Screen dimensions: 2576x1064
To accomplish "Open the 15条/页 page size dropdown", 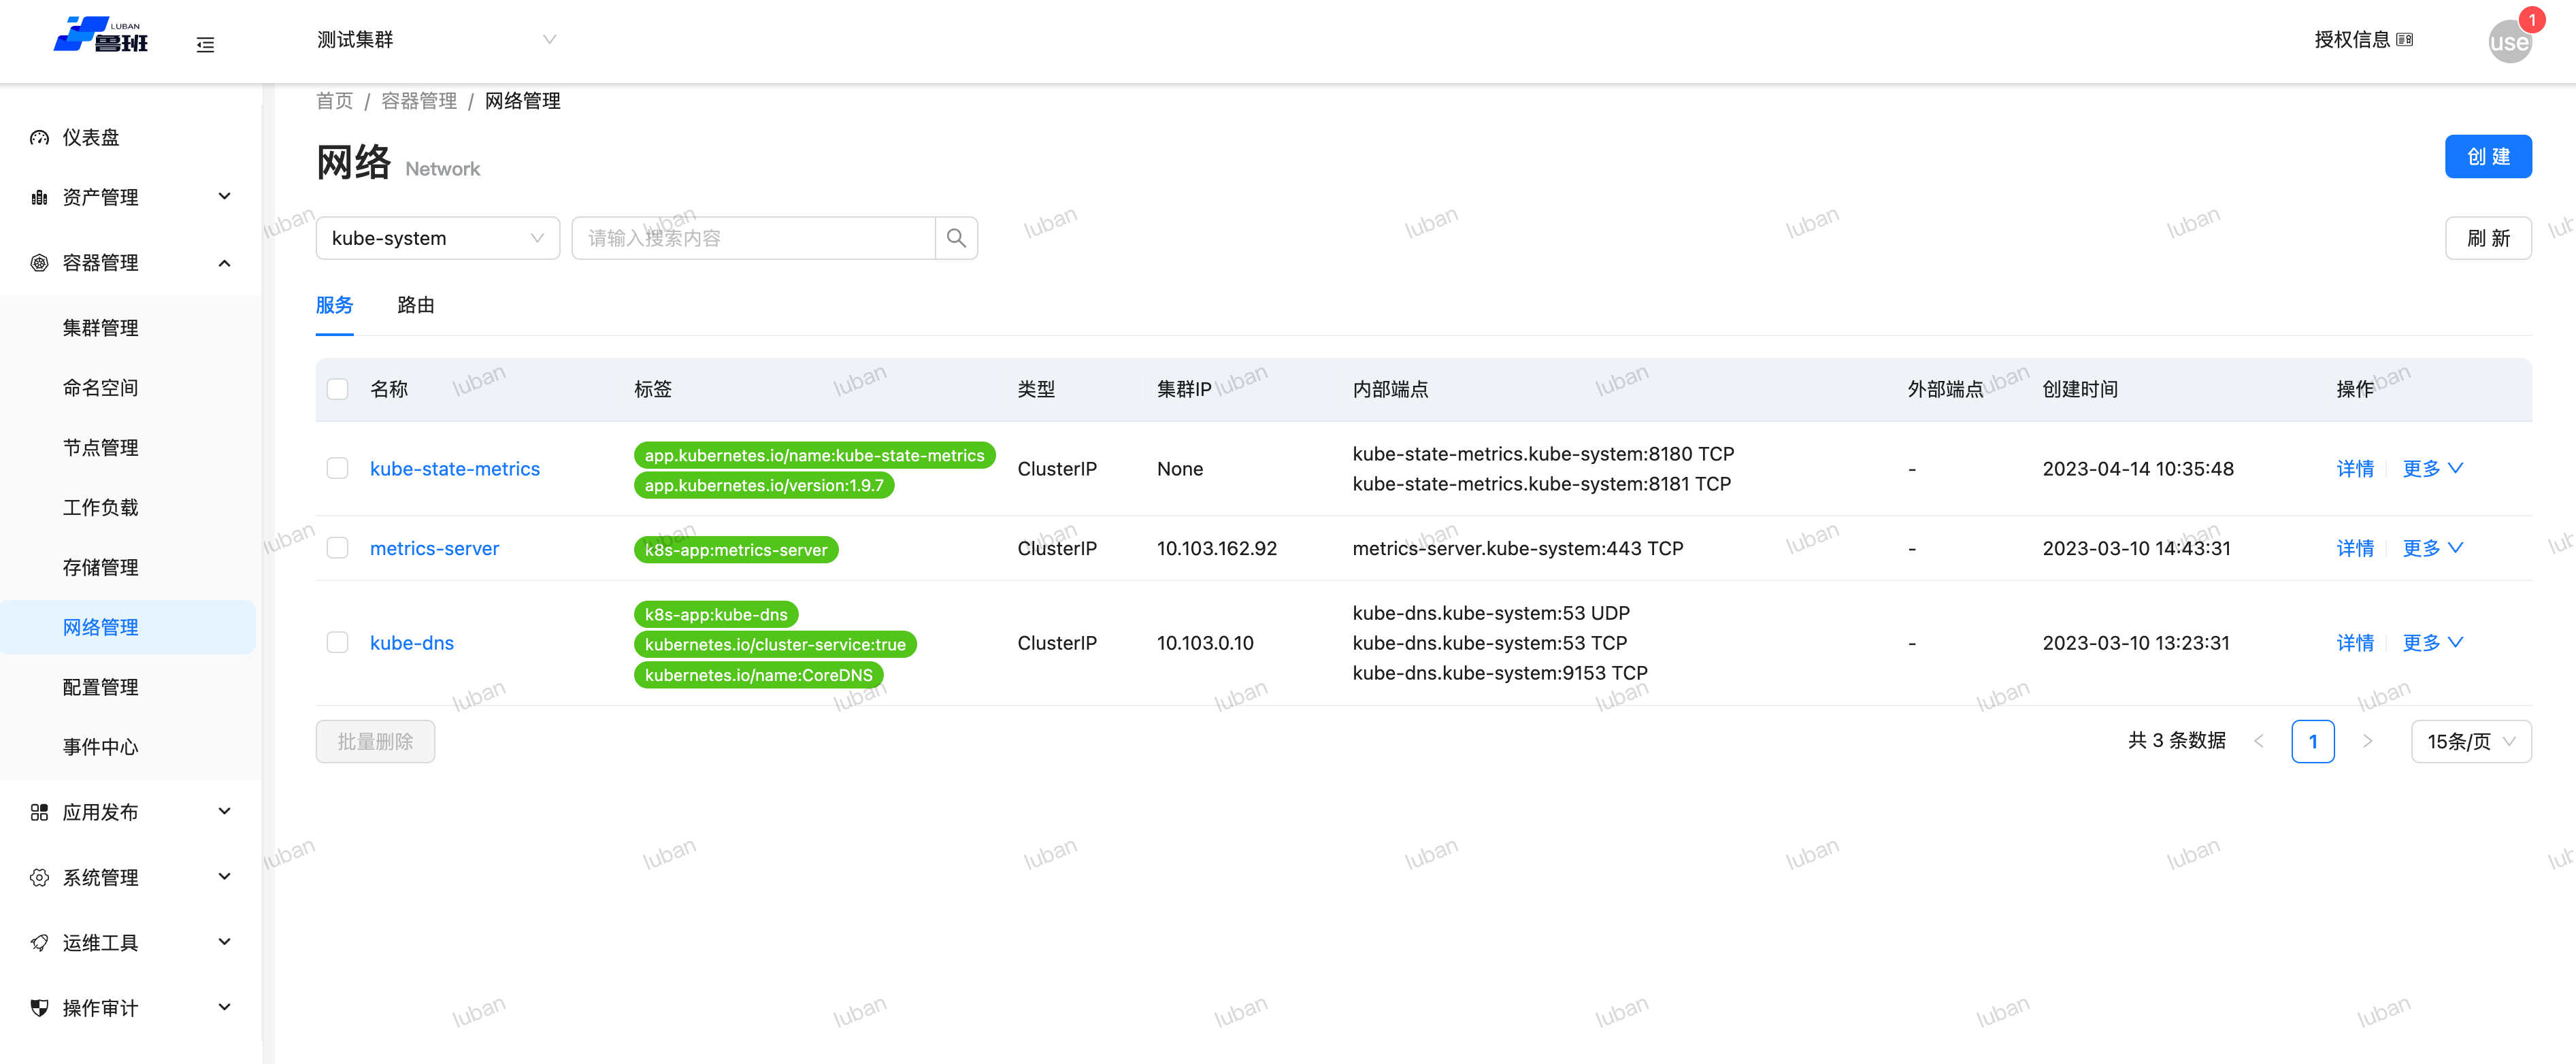I will [x=2470, y=741].
